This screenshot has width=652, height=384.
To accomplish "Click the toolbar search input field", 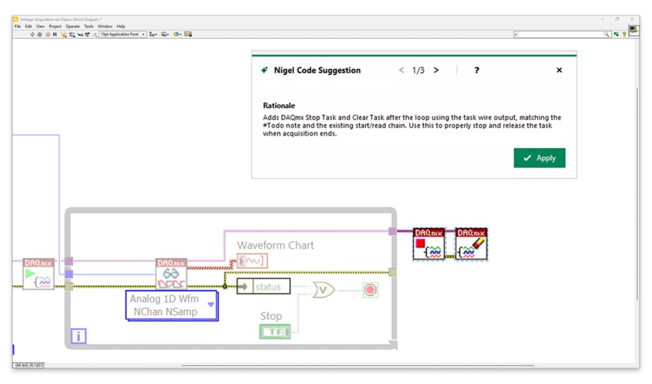I will pyautogui.click(x=559, y=34).
